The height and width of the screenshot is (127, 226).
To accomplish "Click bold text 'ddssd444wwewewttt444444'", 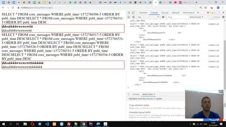I will (23, 63).
